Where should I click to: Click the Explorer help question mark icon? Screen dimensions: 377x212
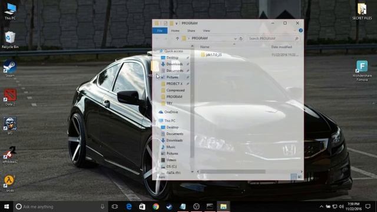click(300, 31)
